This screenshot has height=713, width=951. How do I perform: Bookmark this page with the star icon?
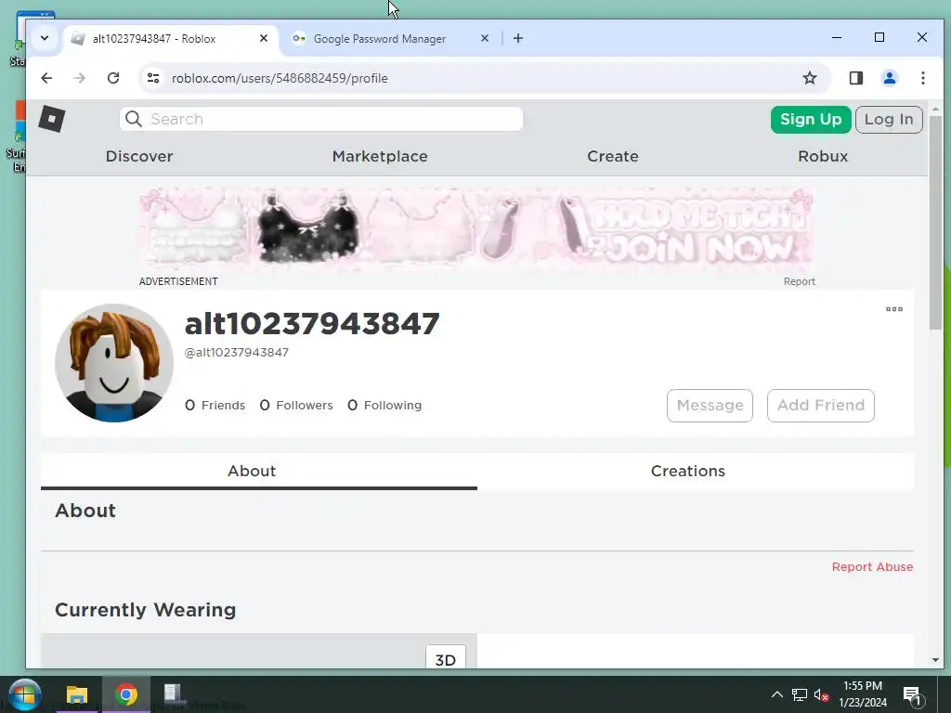coord(809,78)
